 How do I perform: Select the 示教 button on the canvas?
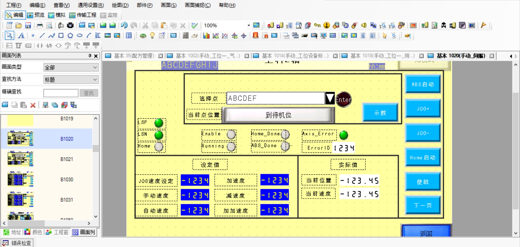click(380, 113)
